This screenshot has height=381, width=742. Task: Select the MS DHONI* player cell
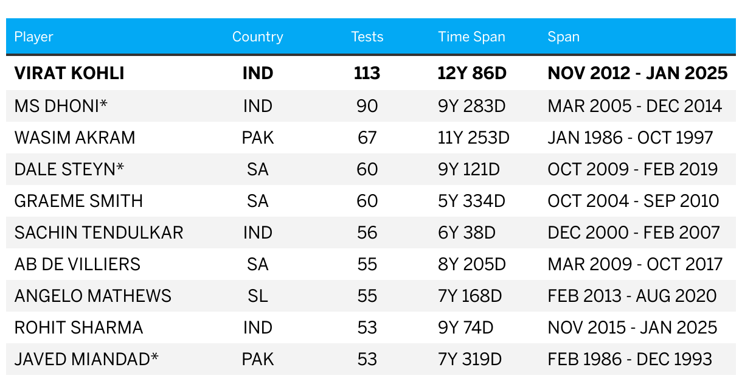coord(61,106)
